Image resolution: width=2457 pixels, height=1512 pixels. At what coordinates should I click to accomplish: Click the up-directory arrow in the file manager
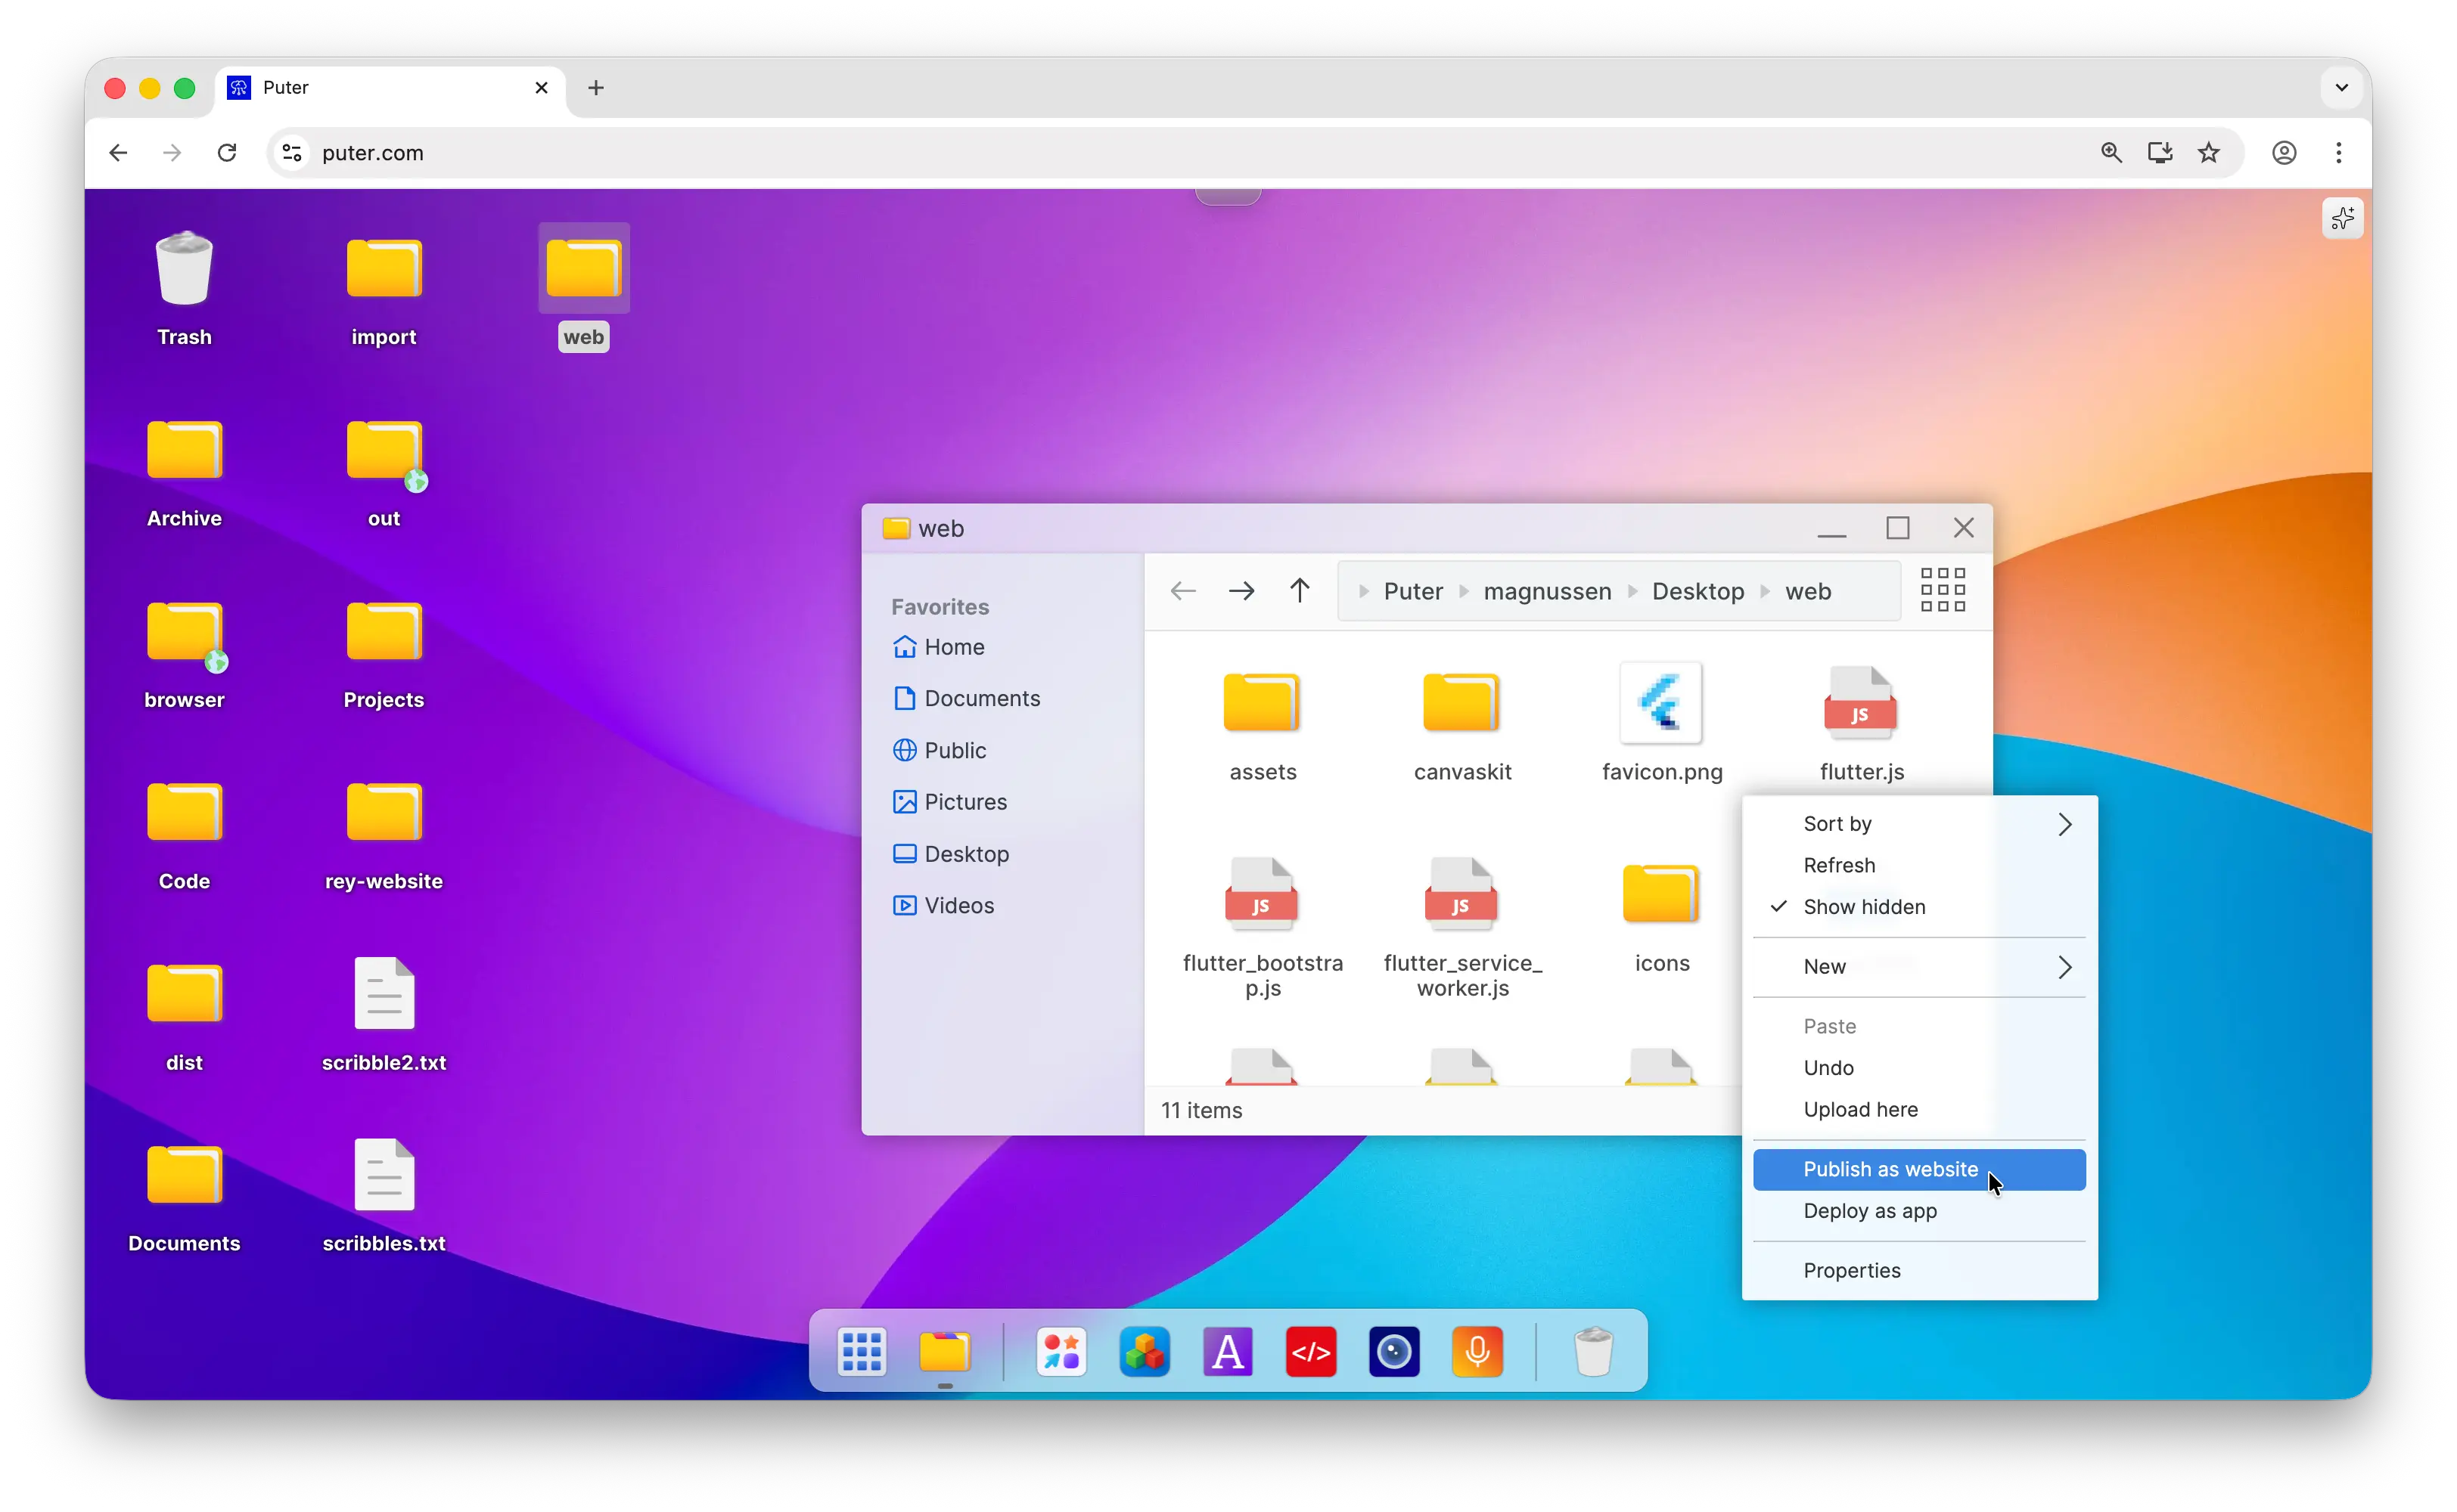[1300, 590]
